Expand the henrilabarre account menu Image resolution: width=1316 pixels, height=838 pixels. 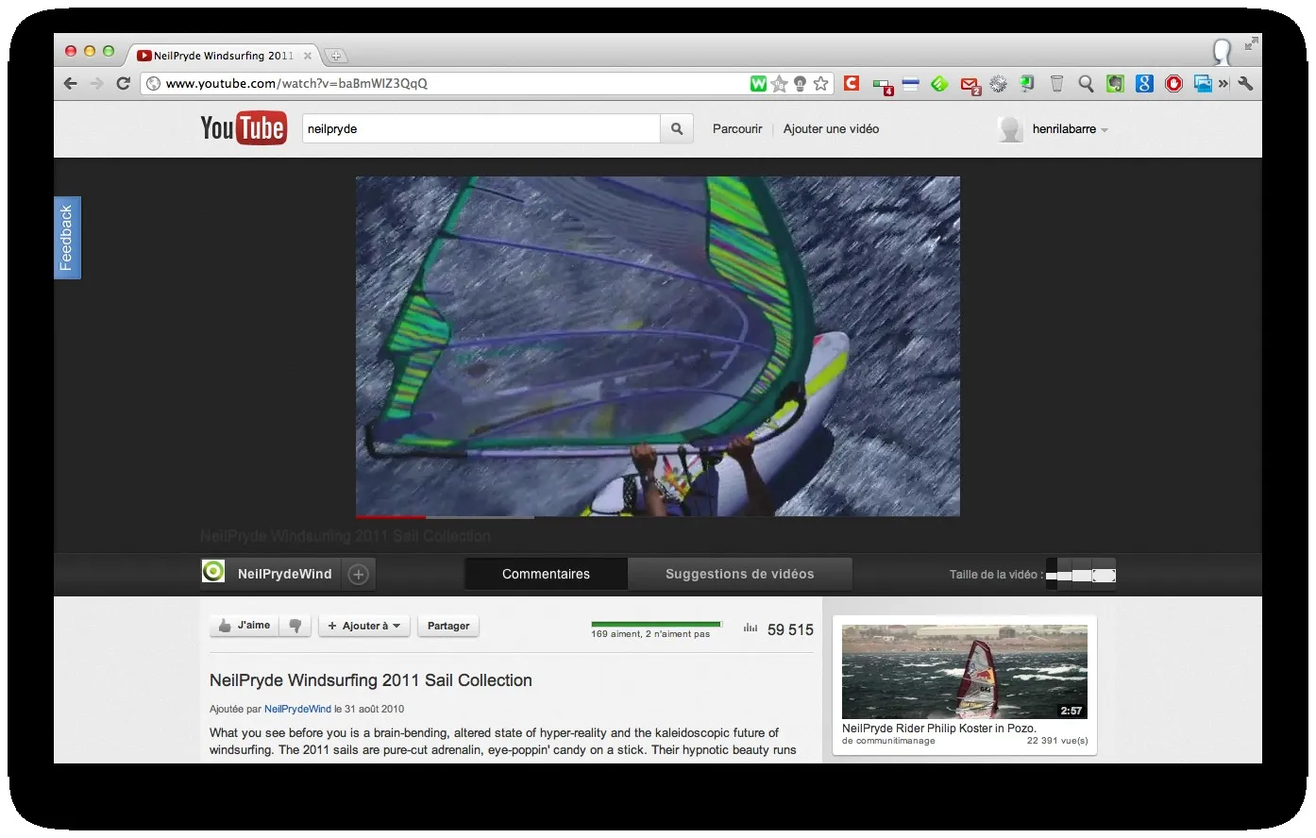1070,129
